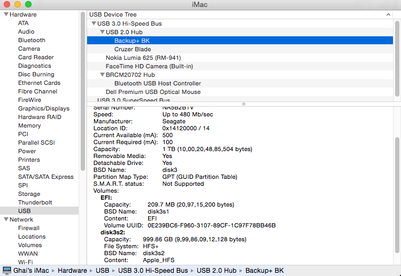Select Ethernet Cards in the sidebar

pos(39,83)
